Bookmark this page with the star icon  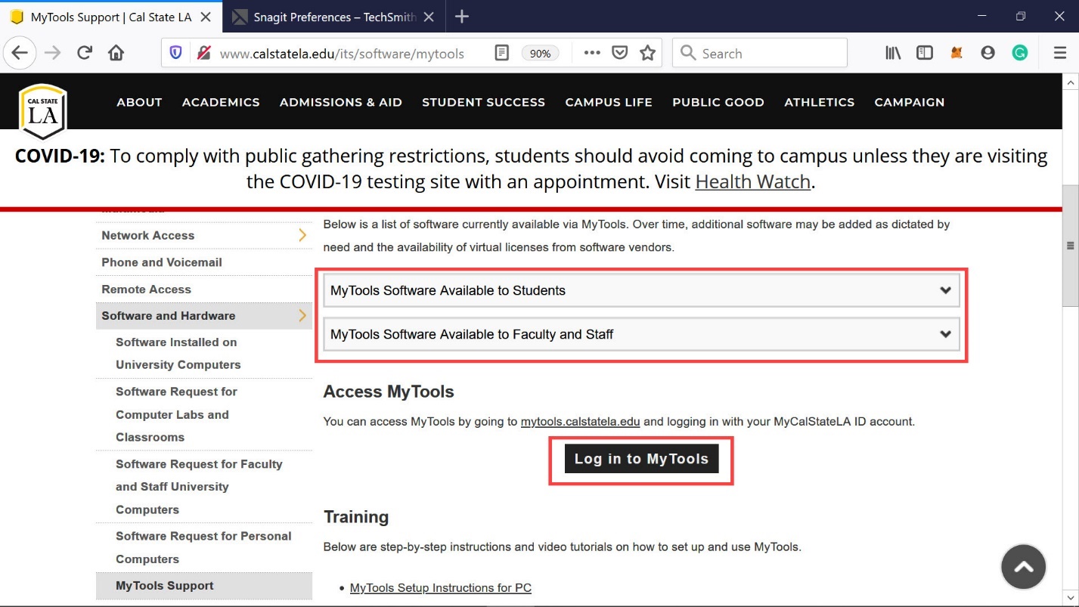[647, 53]
